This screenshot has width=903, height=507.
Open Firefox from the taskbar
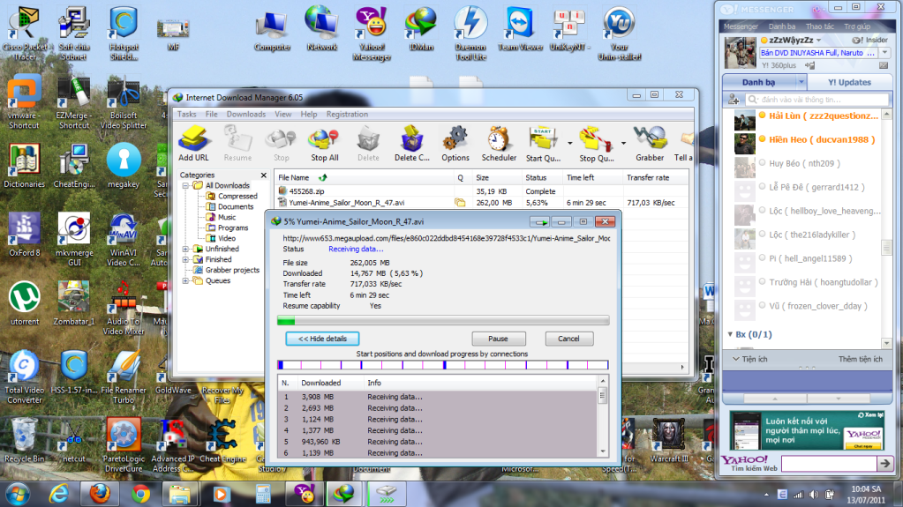(99, 492)
